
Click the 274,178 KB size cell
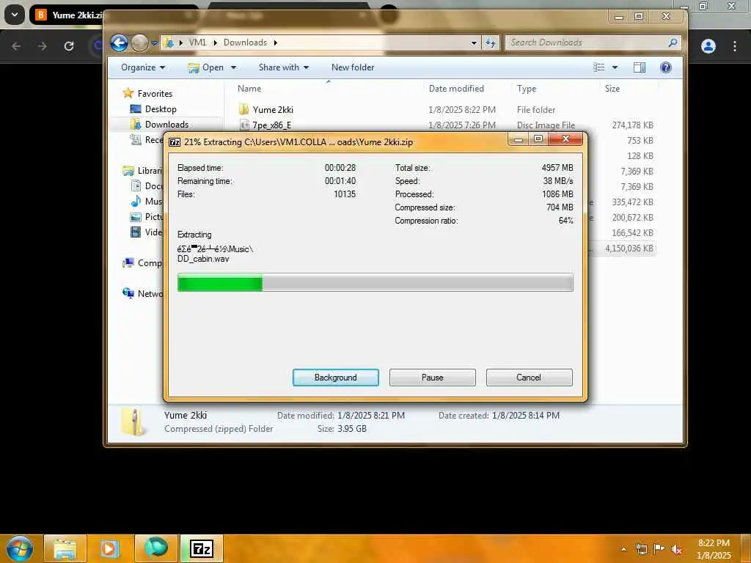(632, 125)
